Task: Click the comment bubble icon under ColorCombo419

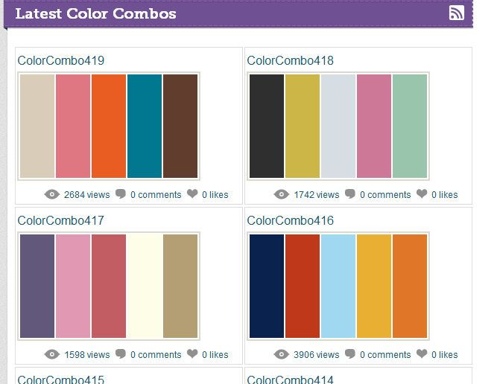Action: (121, 193)
